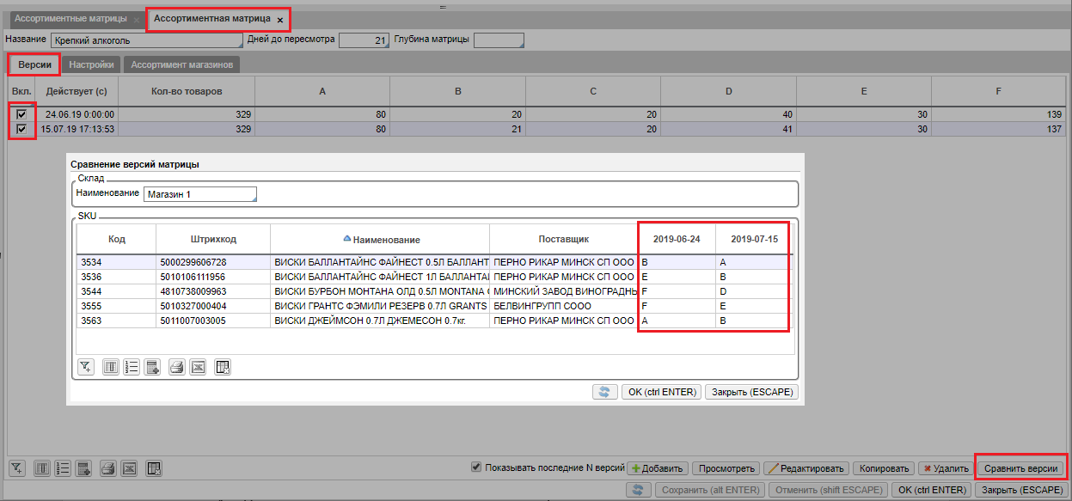Screen dimensions: 1072x501
Task: Click filter icon in the comparison dialog toolbar
Action: (x=85, y=368)
